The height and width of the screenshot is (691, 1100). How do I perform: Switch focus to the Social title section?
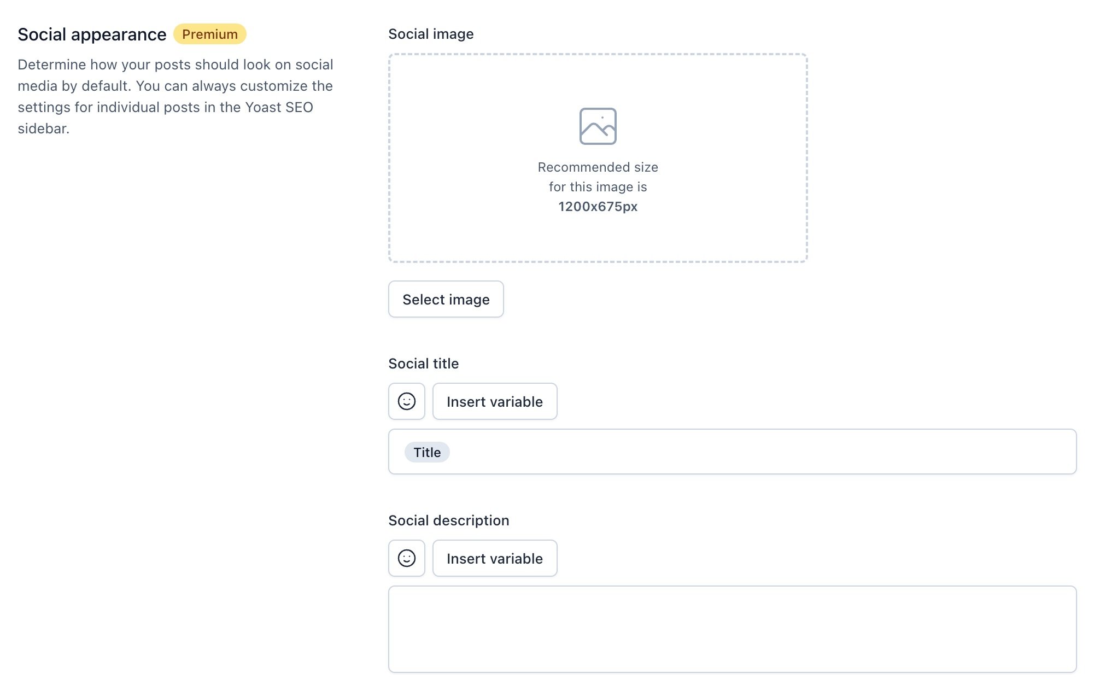pyautogui.click(x=423, y=363)
